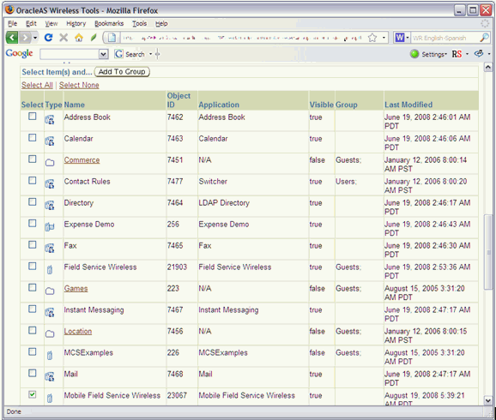
Task: Go back with the green Back arrow
Action: coord(12,38)
